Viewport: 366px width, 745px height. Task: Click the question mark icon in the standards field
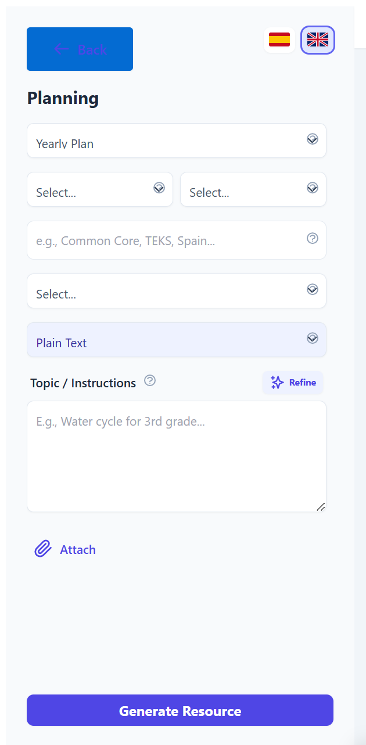(x=313, y=238)
